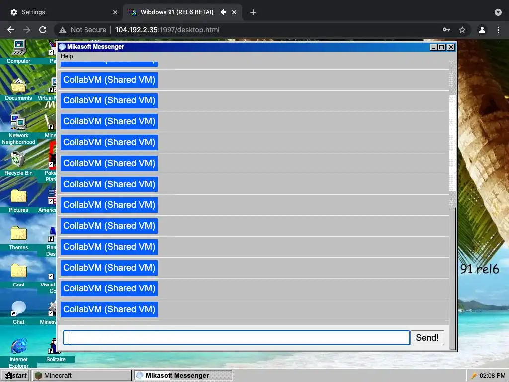509x382 pixels.
Task: Focus the message text input field
Action: tap(236, 338)
